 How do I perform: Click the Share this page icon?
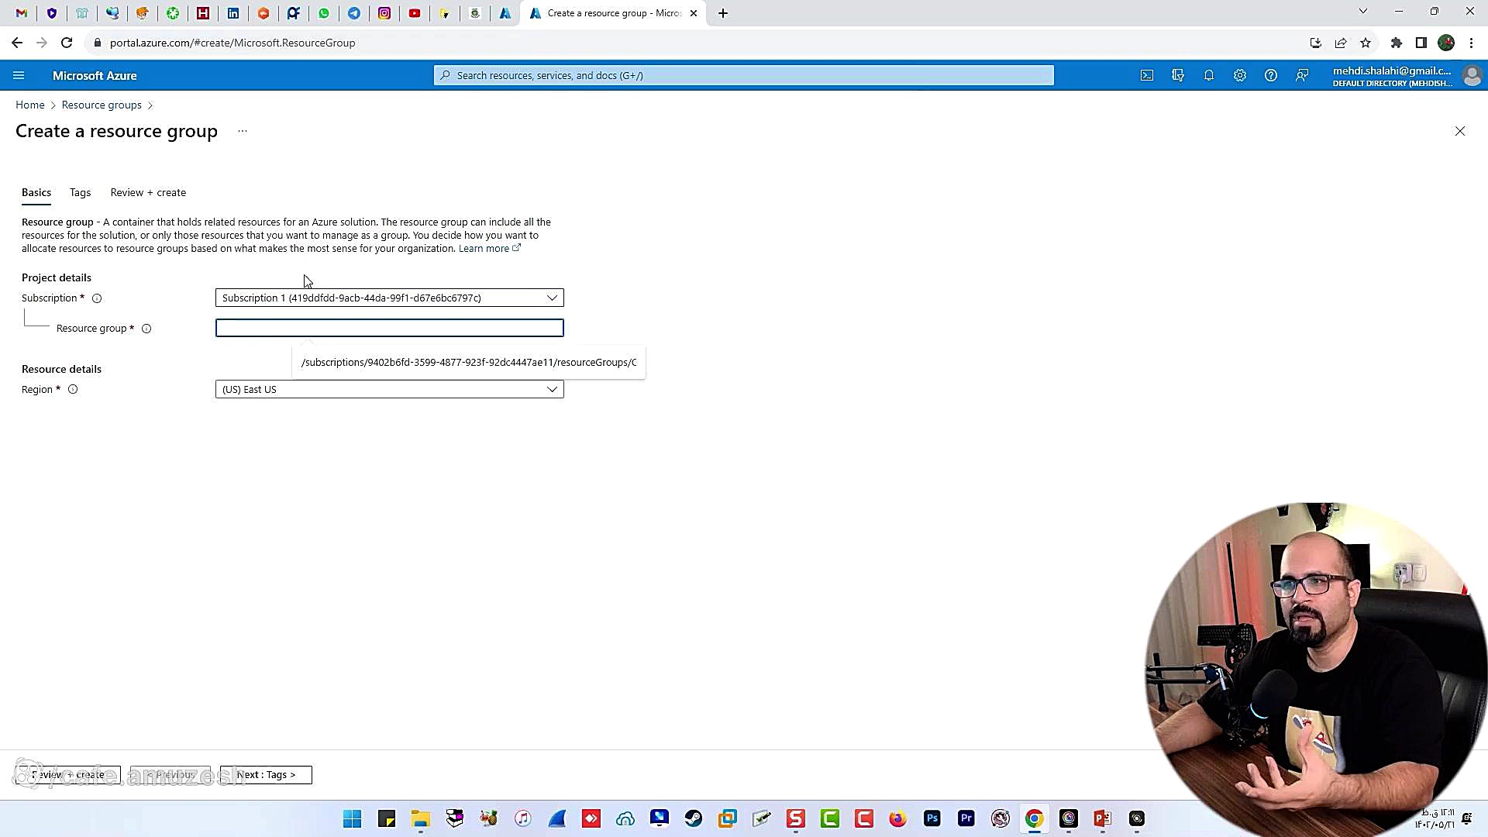pyautogui.click(x=1341, y=43)
